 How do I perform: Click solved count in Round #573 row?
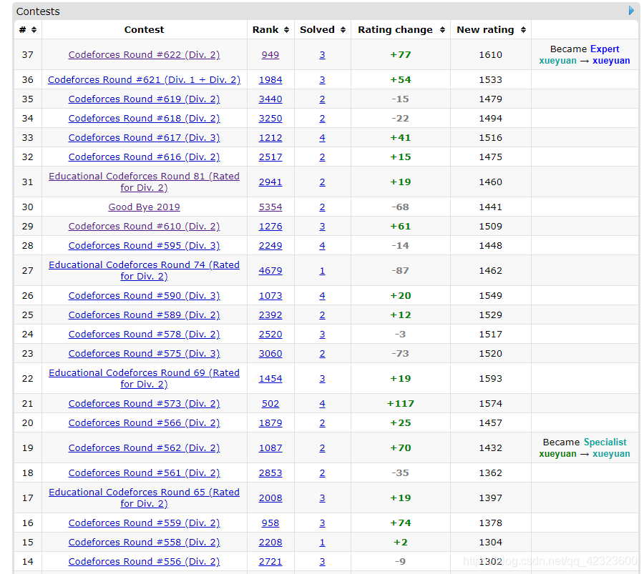323,403
